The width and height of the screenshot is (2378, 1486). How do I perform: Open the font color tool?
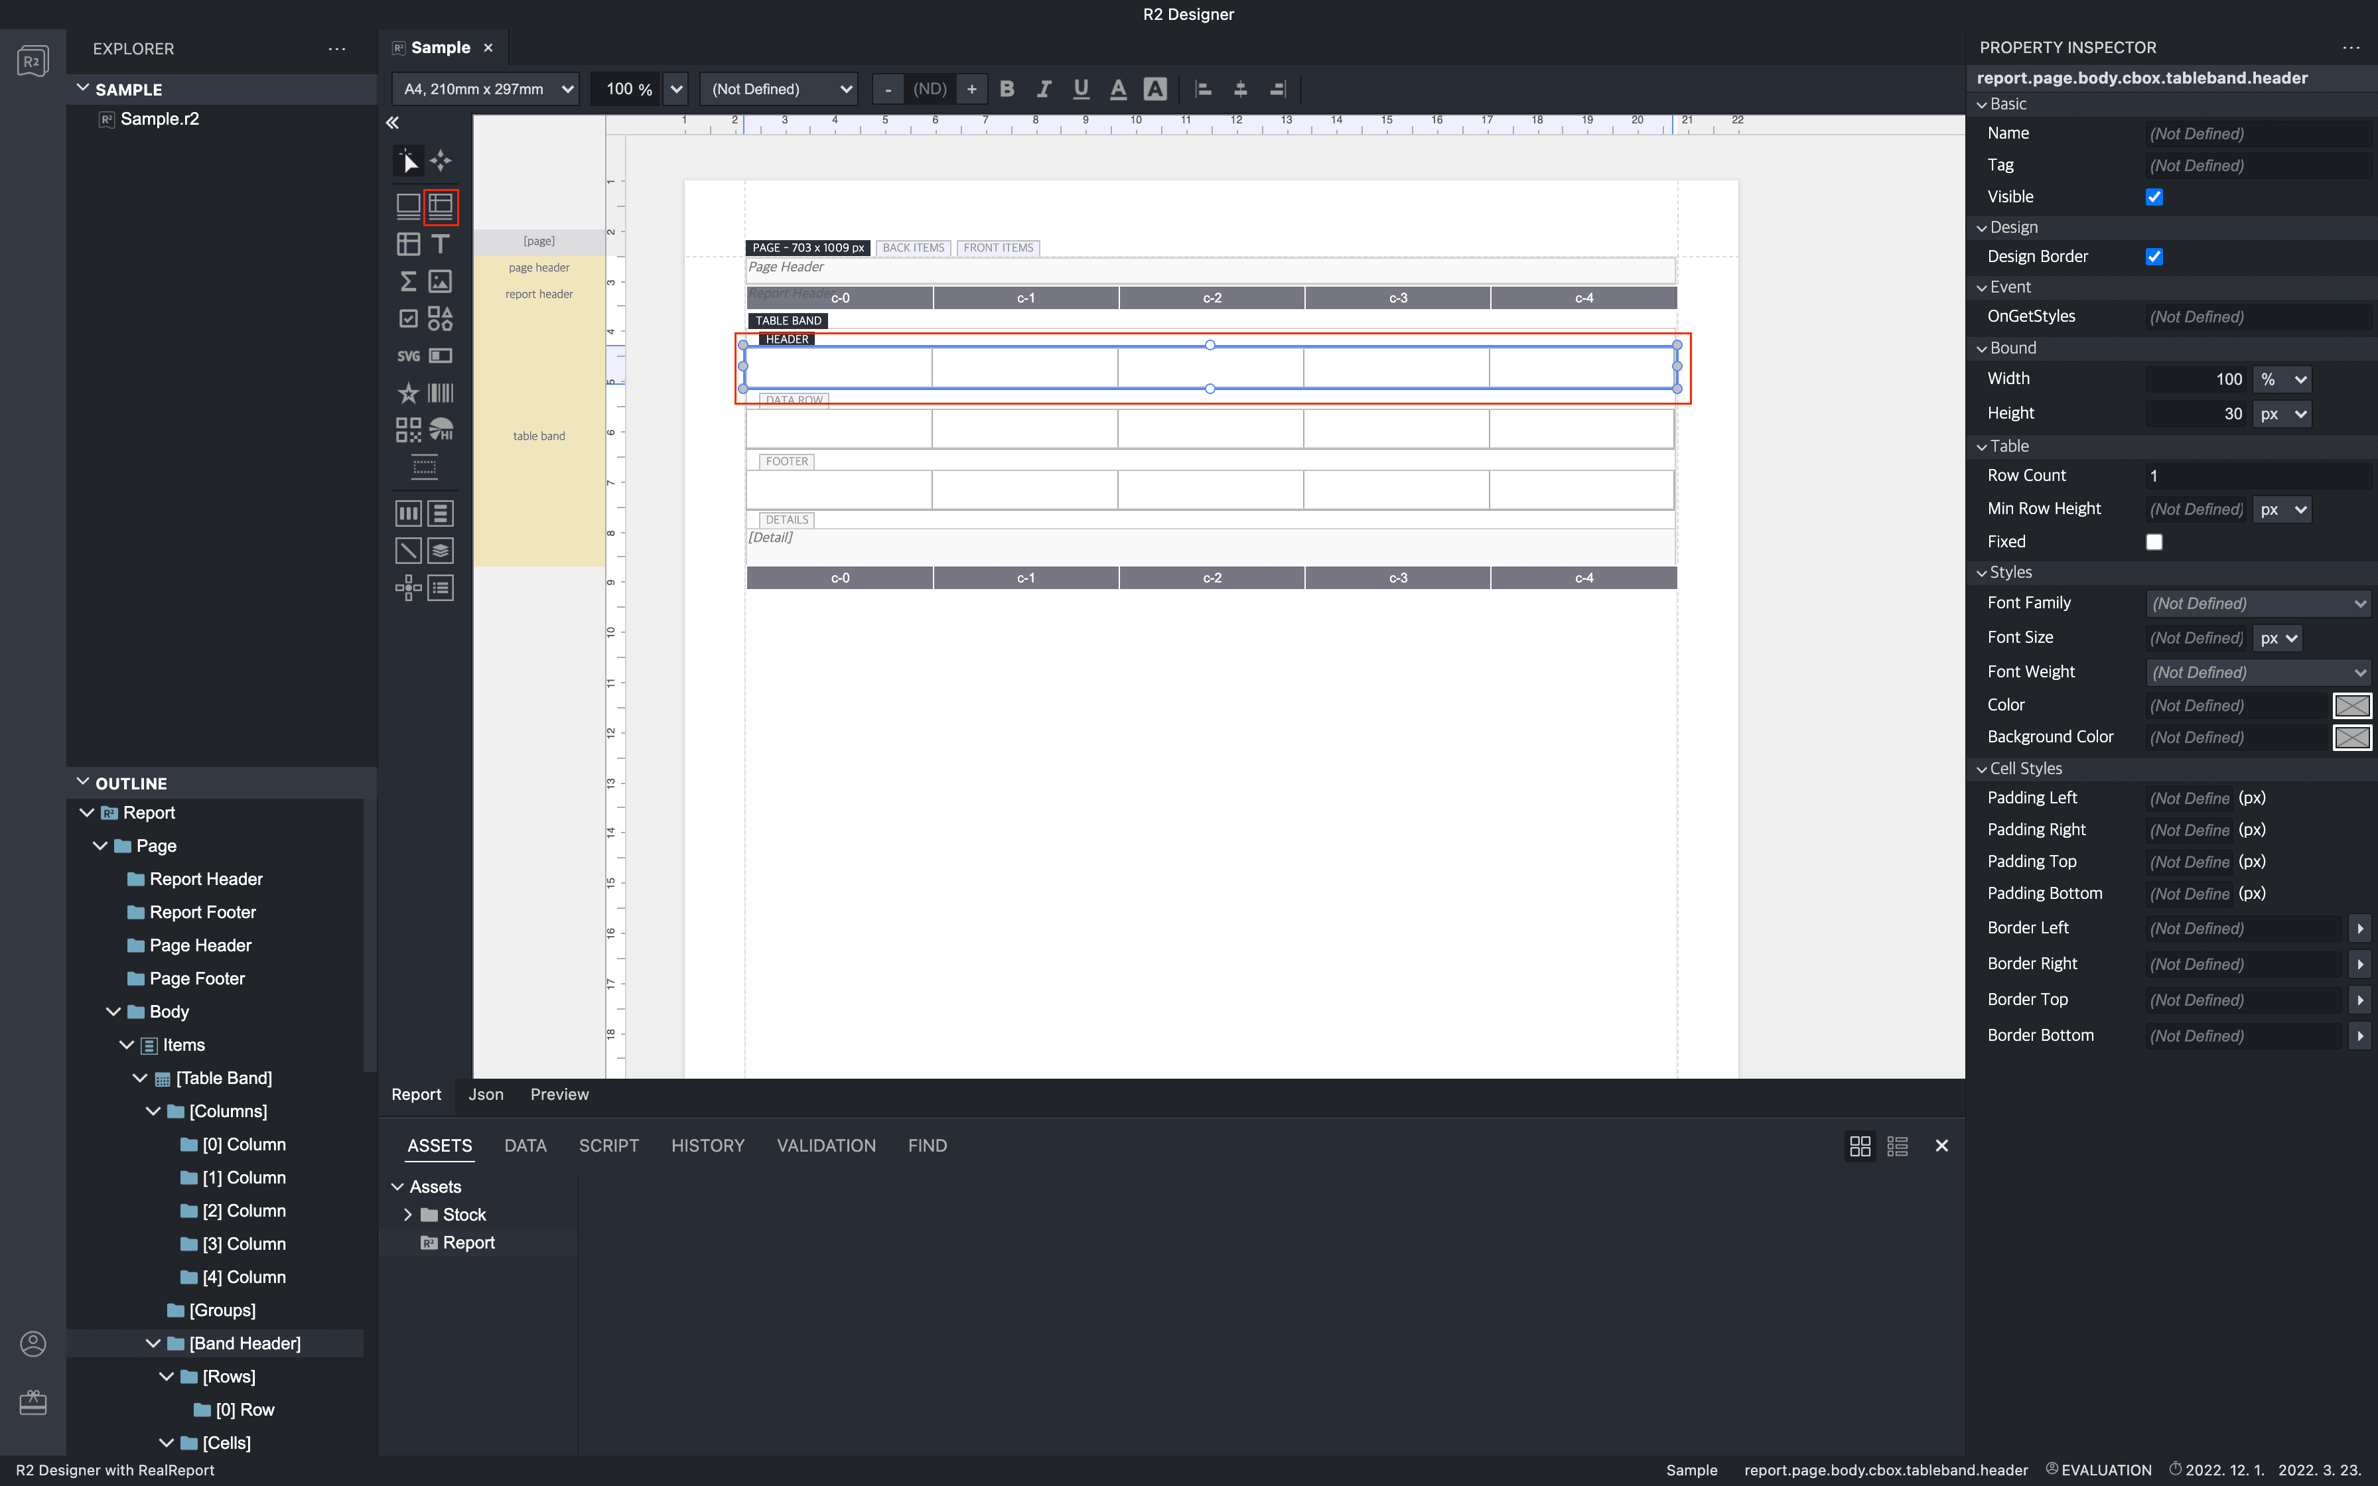tap(1118, 88)
